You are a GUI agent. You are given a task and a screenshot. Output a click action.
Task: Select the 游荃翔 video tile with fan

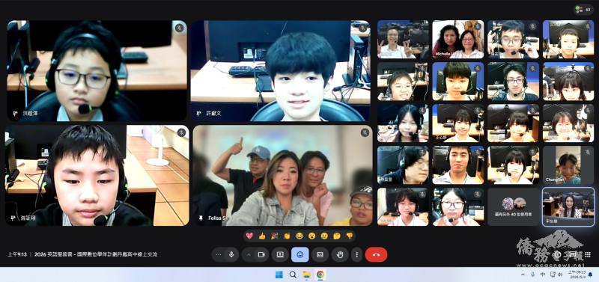click(97, 176)
